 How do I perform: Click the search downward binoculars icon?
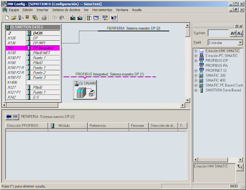239,33
